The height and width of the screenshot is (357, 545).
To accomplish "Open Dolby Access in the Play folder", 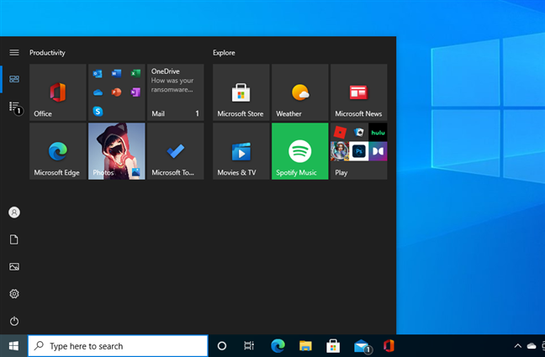I will 378,151.
